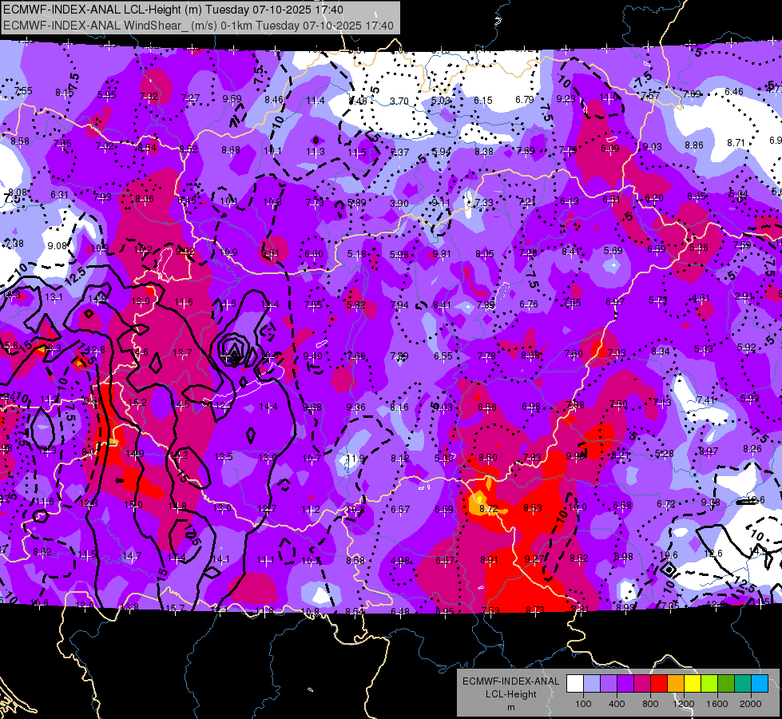Click the WindShear 0-1km title line

point(198,26)
